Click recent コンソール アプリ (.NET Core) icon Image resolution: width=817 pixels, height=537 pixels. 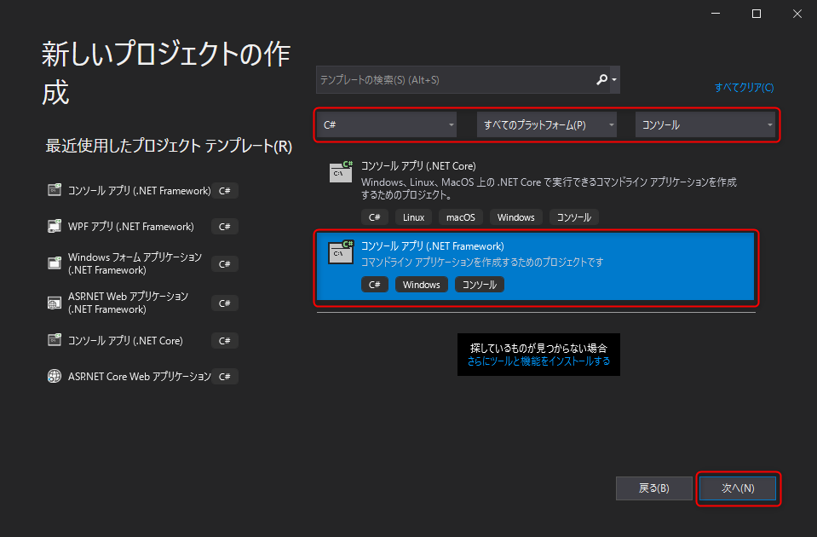[x=55, y=340]
